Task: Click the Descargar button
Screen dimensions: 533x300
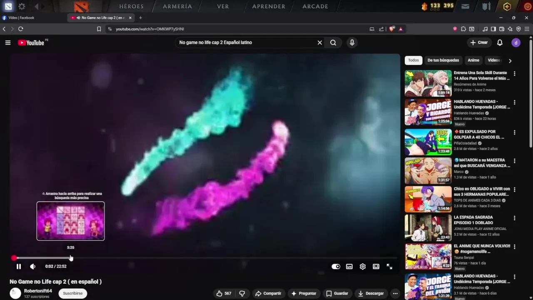Action: click(371, 293)
